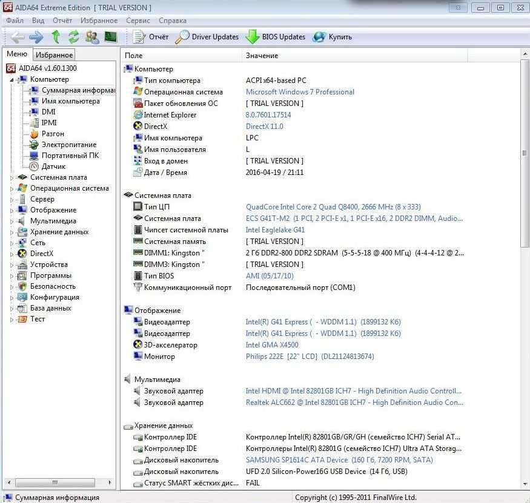The width and height of the screenshot is (530, 503).
Task: Click the Конфигурация icon in tree
Action: pos(22,297)
